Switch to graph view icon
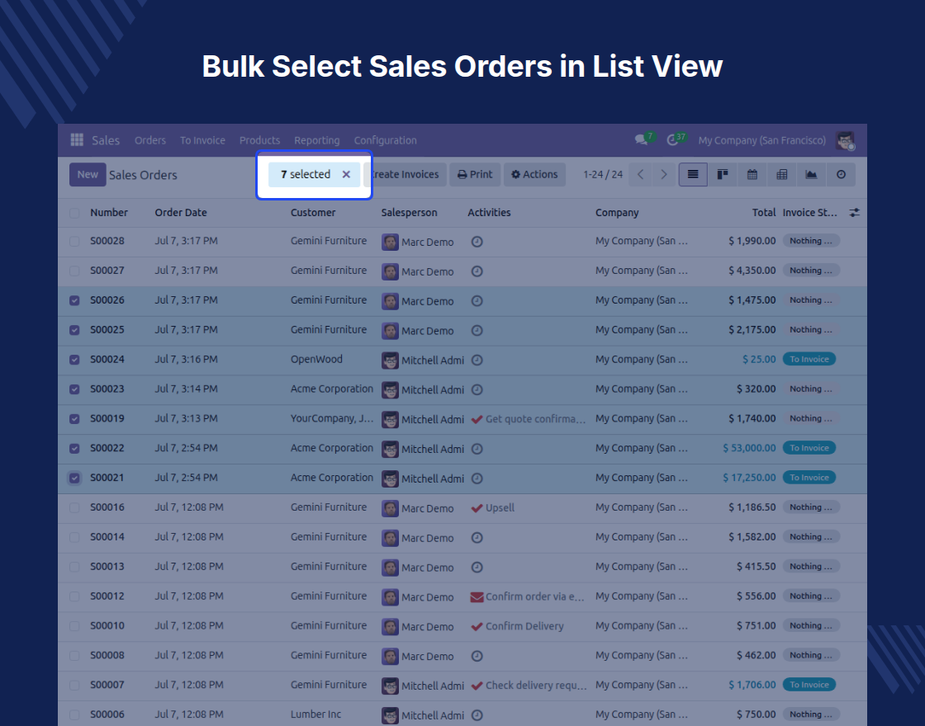Screen dimensions: 925x726 coord(811,174)
